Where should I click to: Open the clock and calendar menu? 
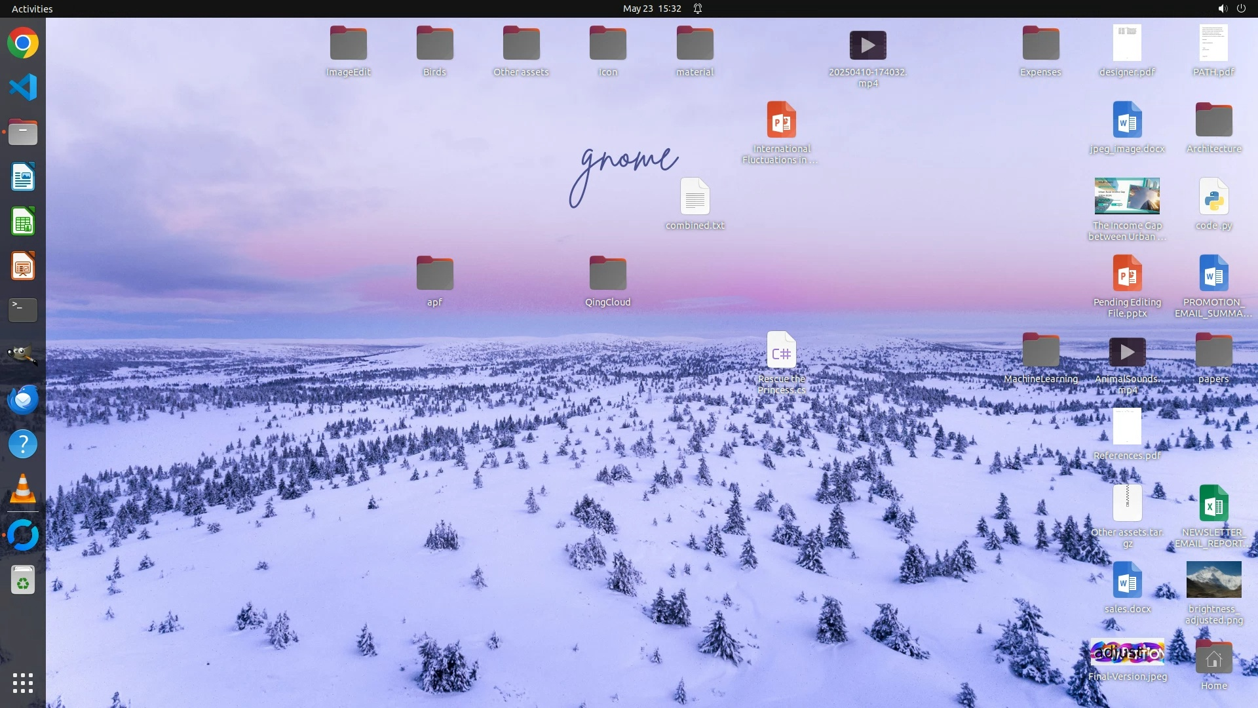[651, 9]
